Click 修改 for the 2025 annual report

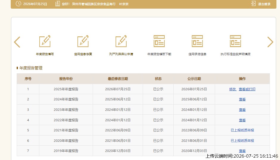pos(233,89)
